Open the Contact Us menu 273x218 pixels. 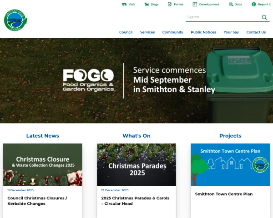[256, 32]
